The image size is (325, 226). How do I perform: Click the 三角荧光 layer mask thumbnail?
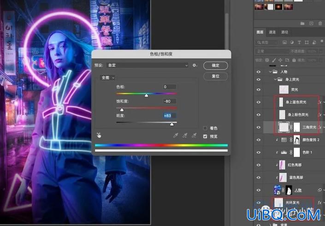[x=297, y=127]
